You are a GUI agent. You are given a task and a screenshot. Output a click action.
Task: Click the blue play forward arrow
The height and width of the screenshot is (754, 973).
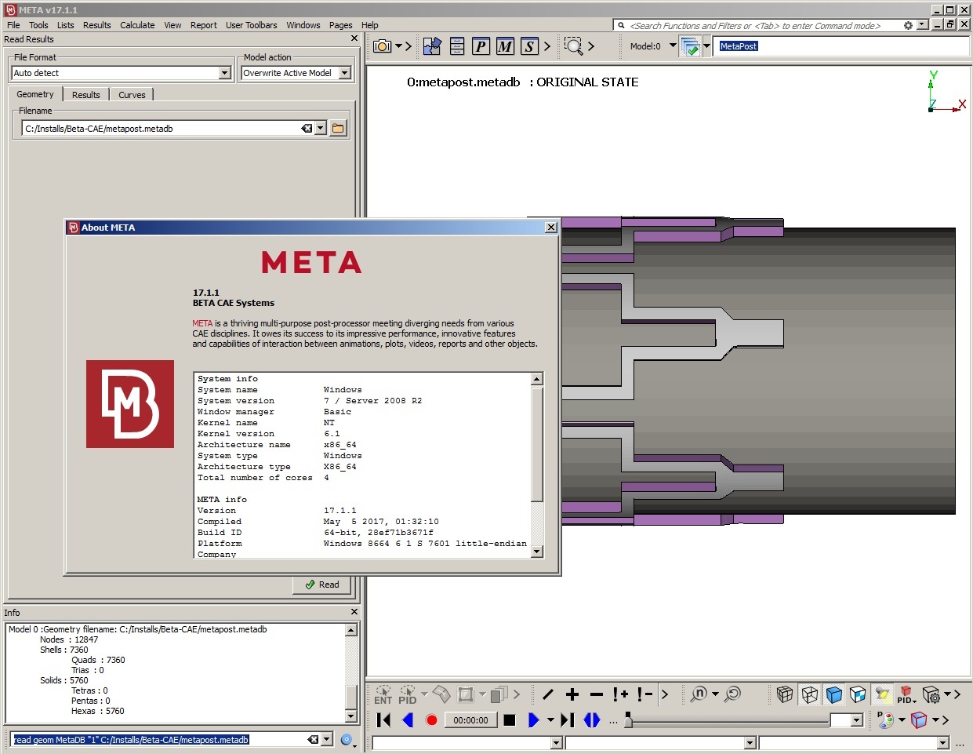click(533, 719)
